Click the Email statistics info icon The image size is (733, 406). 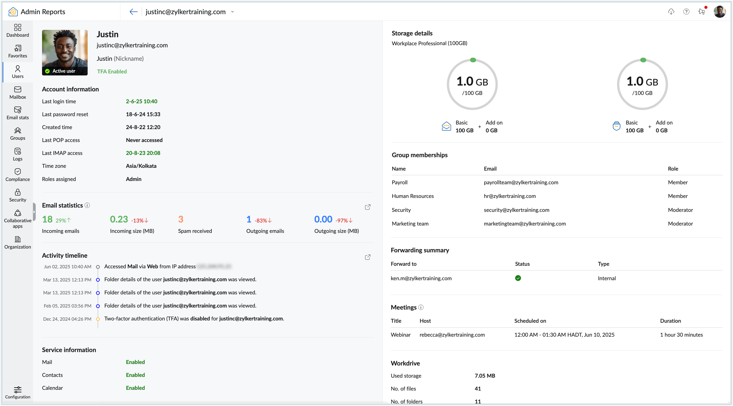point(87,205)
